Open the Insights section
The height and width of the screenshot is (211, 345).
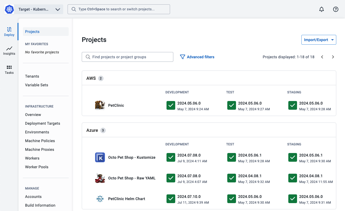(9, 51)
